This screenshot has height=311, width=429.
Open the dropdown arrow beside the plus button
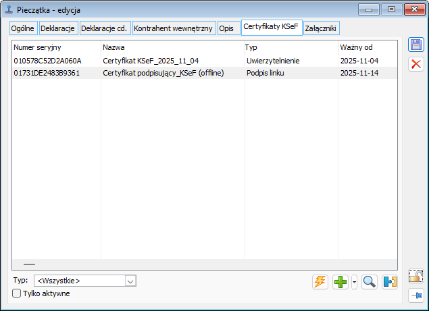point(354,282)
